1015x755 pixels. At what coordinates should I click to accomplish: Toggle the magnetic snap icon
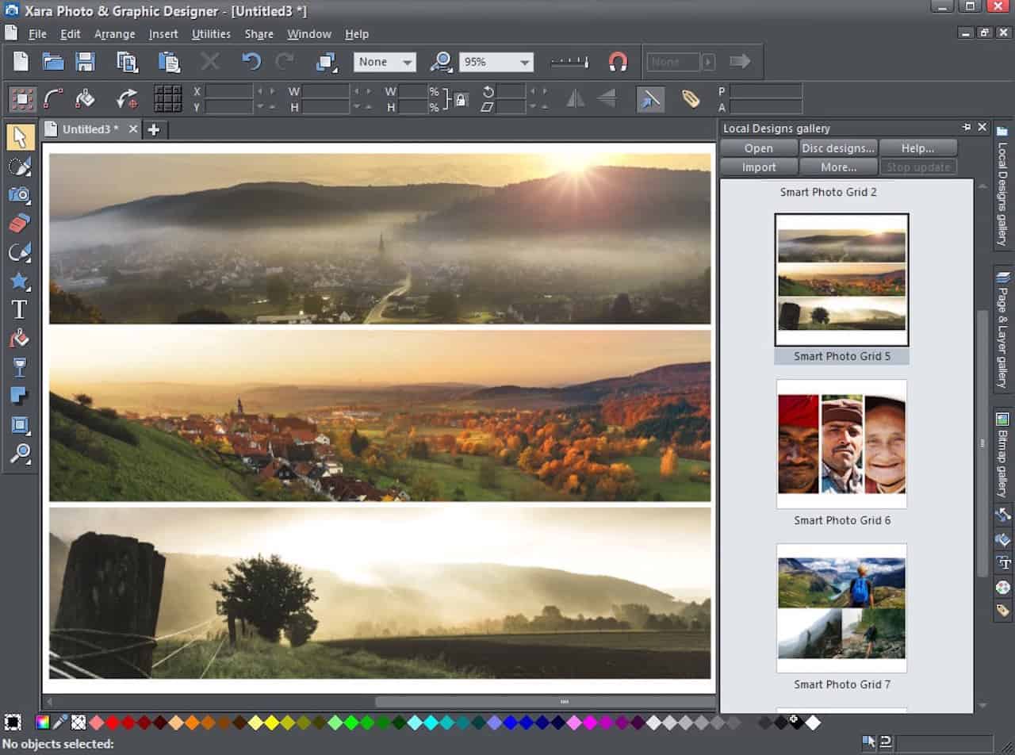click(618, 62)
